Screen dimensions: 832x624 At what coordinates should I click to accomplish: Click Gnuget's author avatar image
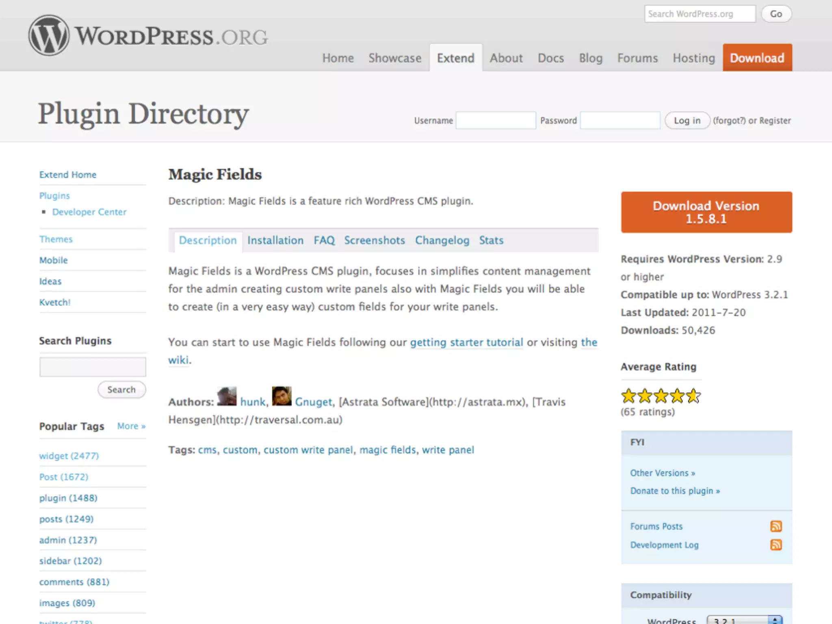click(282, 396)
